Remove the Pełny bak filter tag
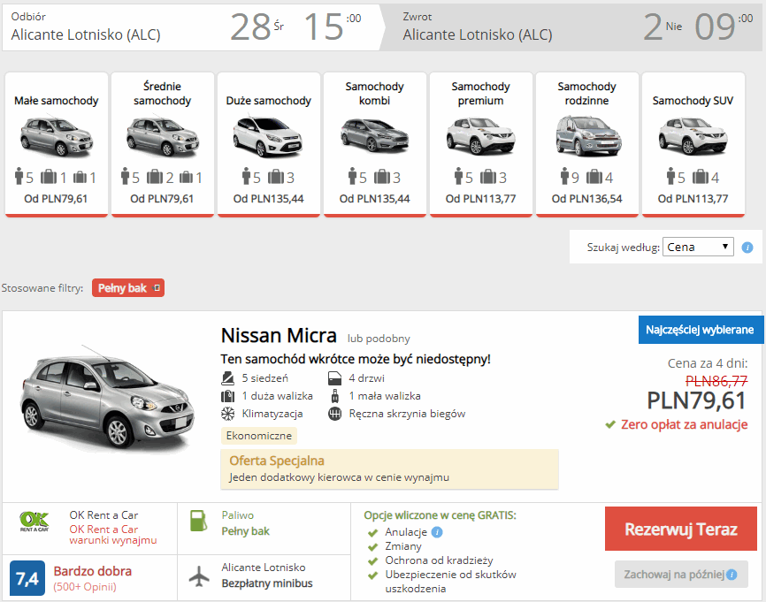Viewport: 766px width, 602px height. point(157,288)
